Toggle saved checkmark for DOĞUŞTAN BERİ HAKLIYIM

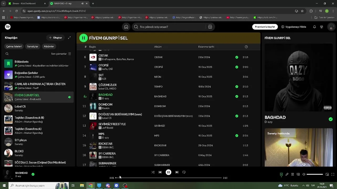click(237, 116)
